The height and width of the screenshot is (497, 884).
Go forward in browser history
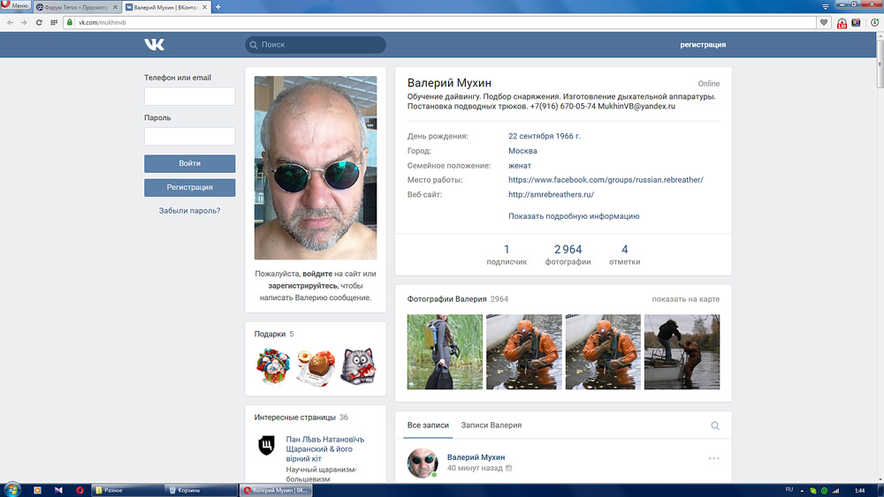coord(24,23)
